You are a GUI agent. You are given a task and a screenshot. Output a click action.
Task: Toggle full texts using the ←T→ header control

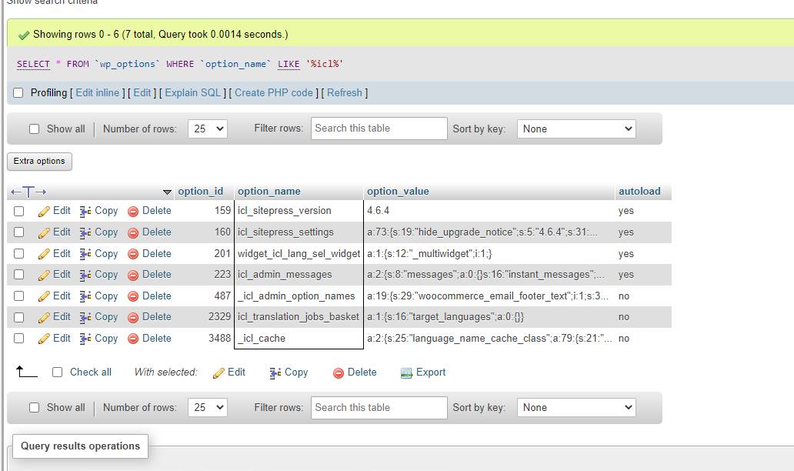[x=28, y=192]
